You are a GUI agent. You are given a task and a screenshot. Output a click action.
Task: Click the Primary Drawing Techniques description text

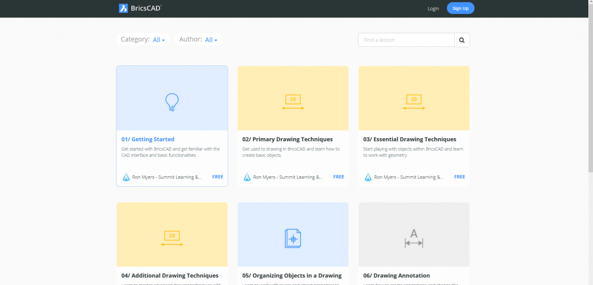(x=291, y=152)
